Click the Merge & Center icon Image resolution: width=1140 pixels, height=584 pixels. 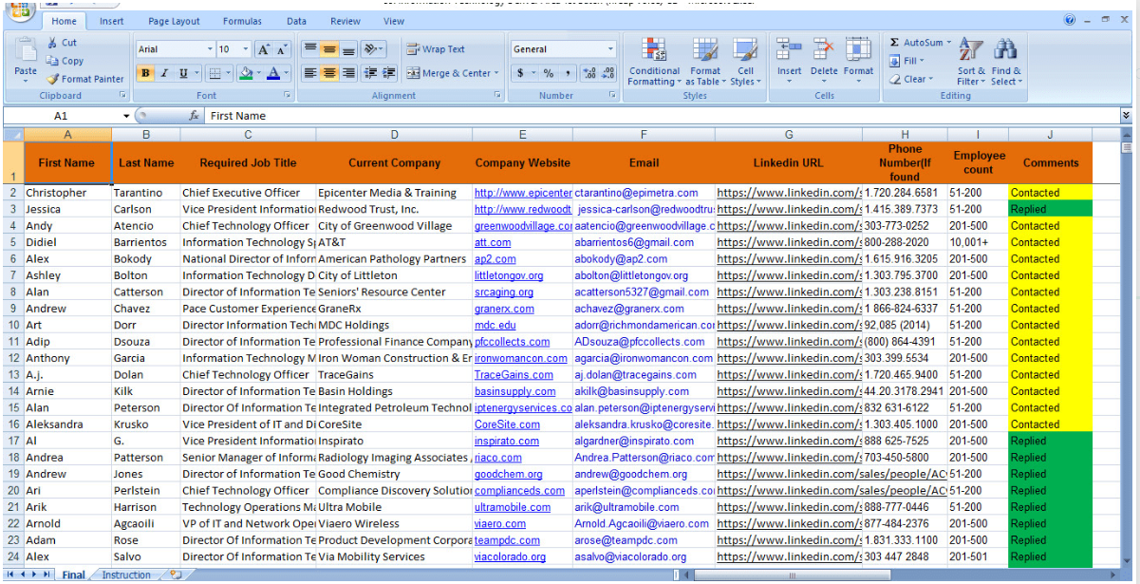[x=415, y=72]
